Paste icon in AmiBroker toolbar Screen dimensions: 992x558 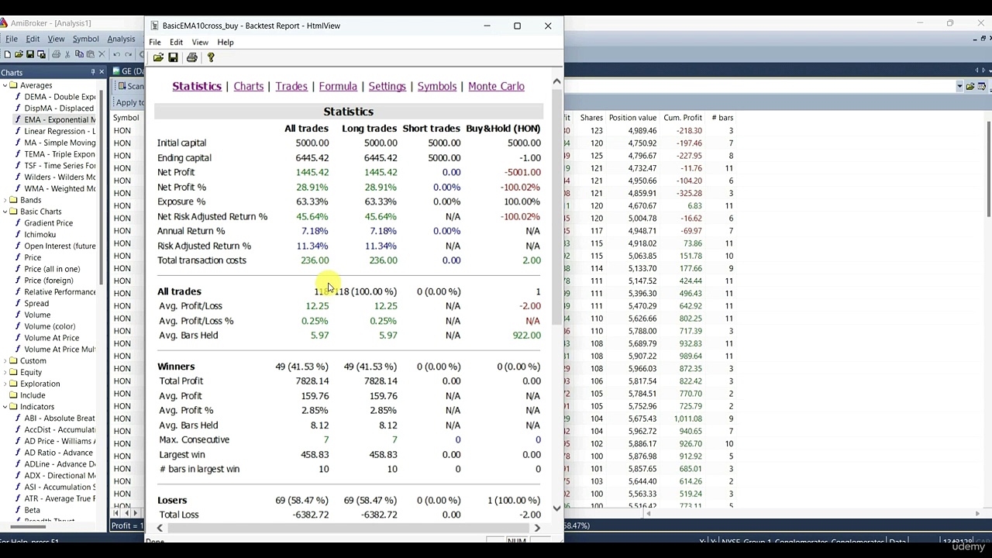90,54
